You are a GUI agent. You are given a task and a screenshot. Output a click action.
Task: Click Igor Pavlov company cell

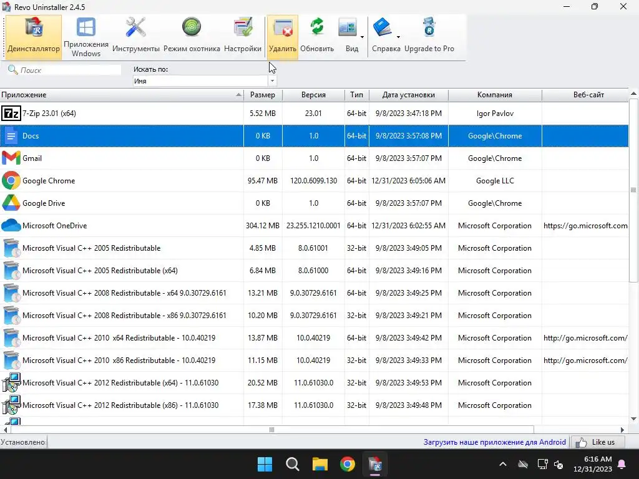tap(495, 114)
